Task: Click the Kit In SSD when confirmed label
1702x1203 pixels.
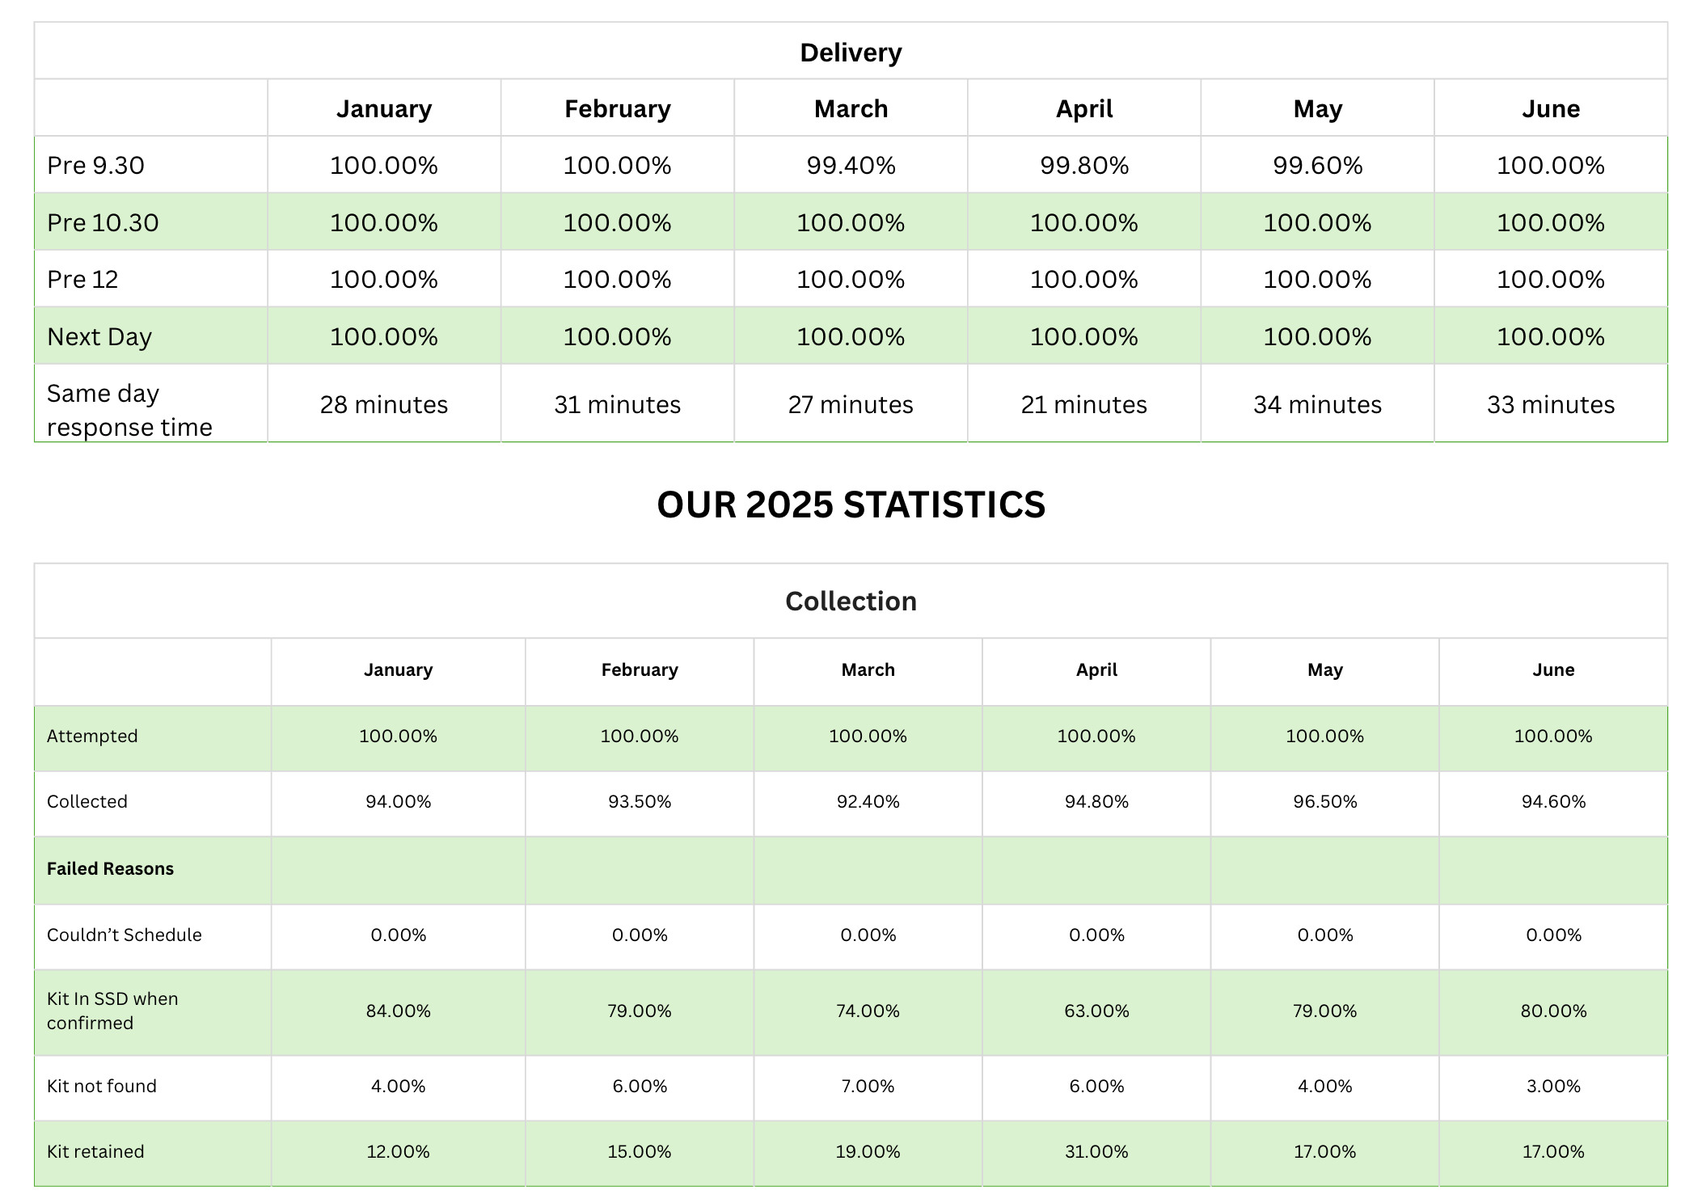Action: click(112, 1011)
